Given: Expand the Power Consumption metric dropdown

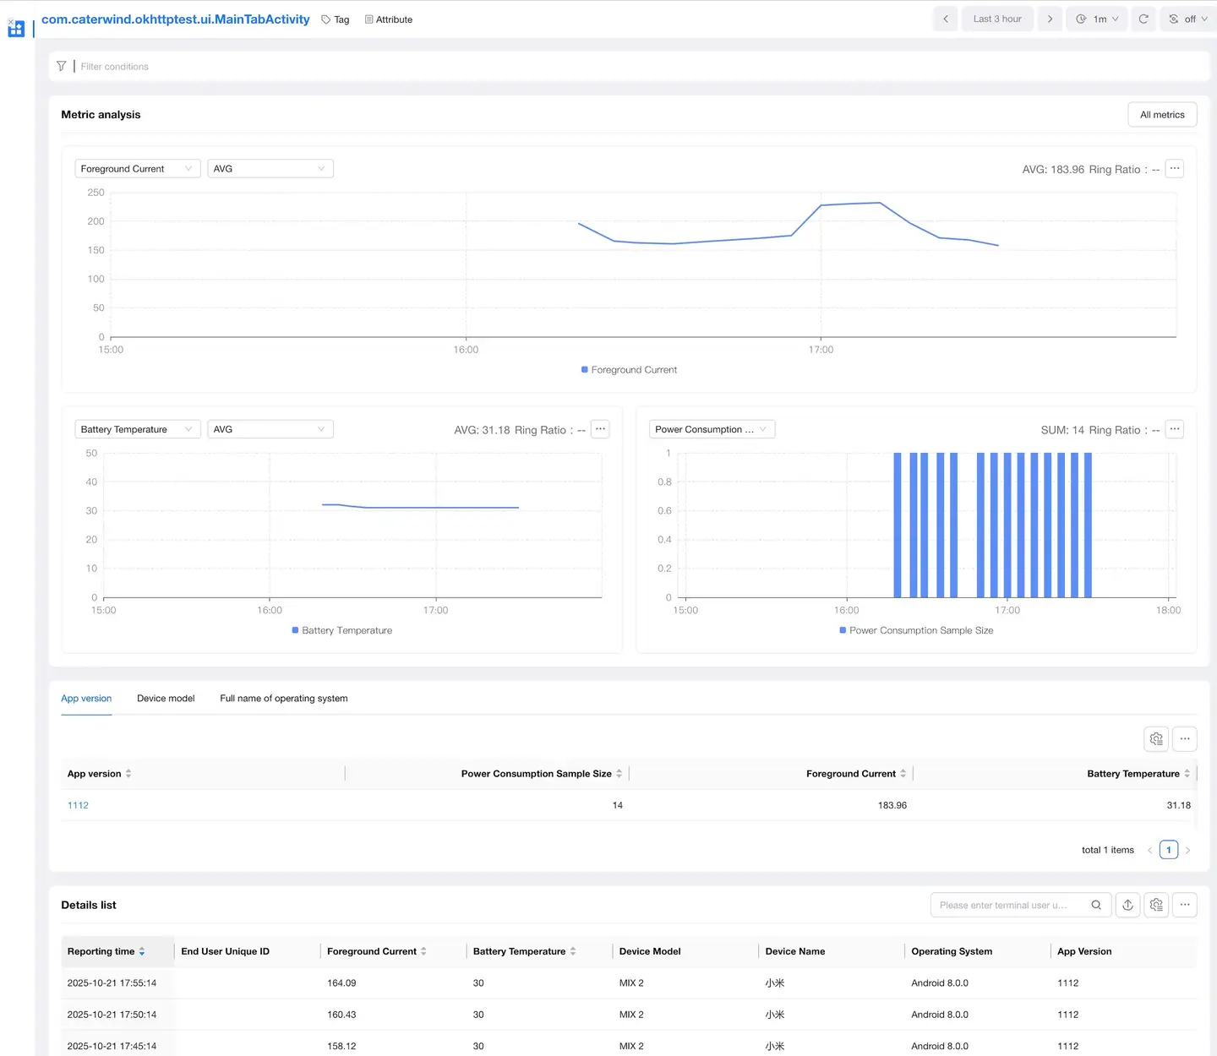Looking at the screenshot, I should 712,429.
